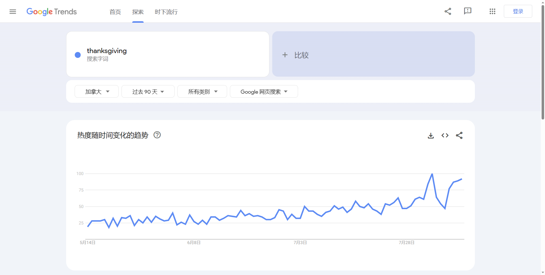Image resolution: width=545 pixels, height=275 pixels.
Task: Click the 5月14日 axis label
Action: 87,242
